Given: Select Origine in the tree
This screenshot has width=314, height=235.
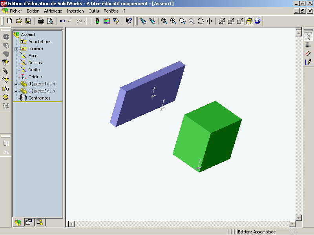Looking at the screenshot, I should pos(35,77).
